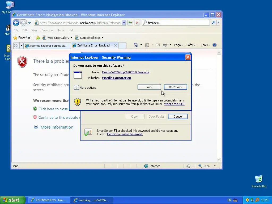The image size is (272, 204).
Task: Open a new blank tab
Action: [x=122, y=46]
